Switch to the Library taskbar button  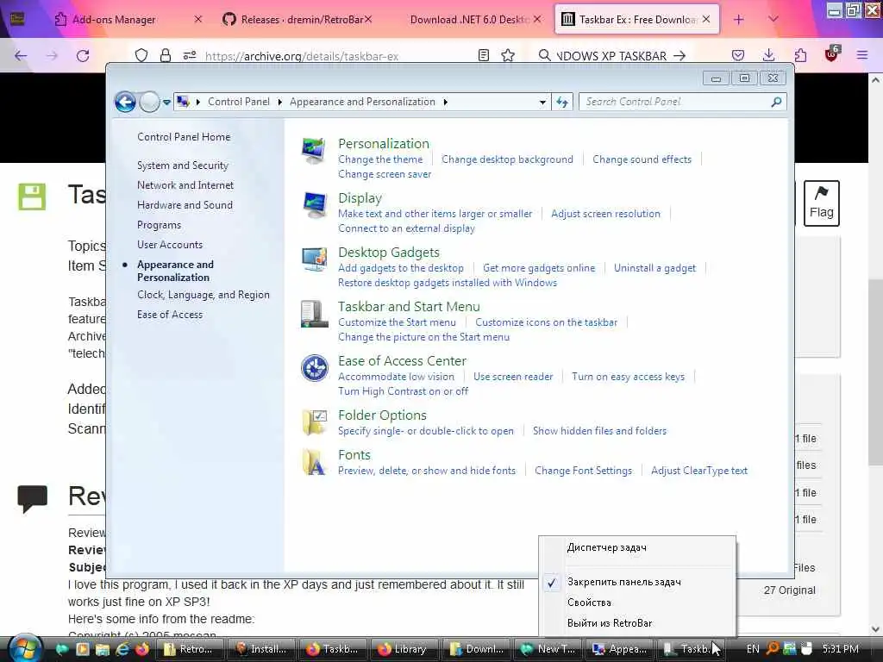click(404, 649)
